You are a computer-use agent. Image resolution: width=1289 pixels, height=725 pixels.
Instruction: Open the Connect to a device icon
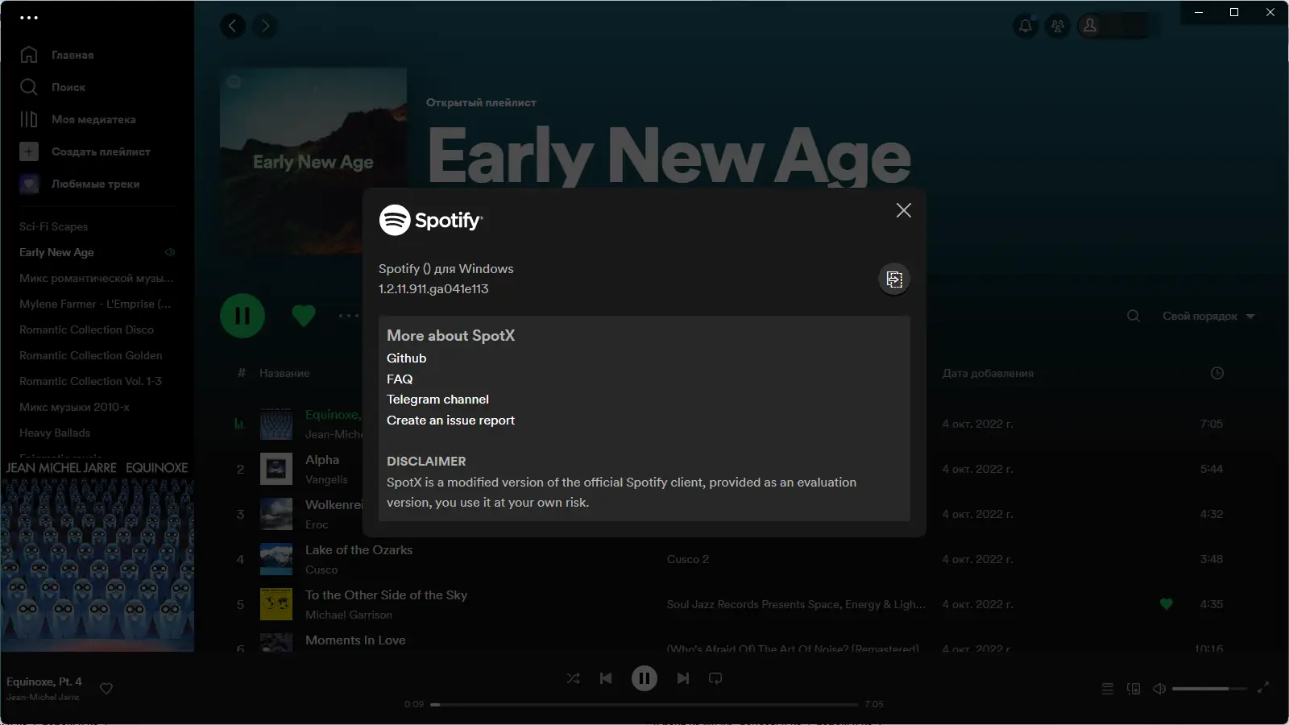point(1134,688)
